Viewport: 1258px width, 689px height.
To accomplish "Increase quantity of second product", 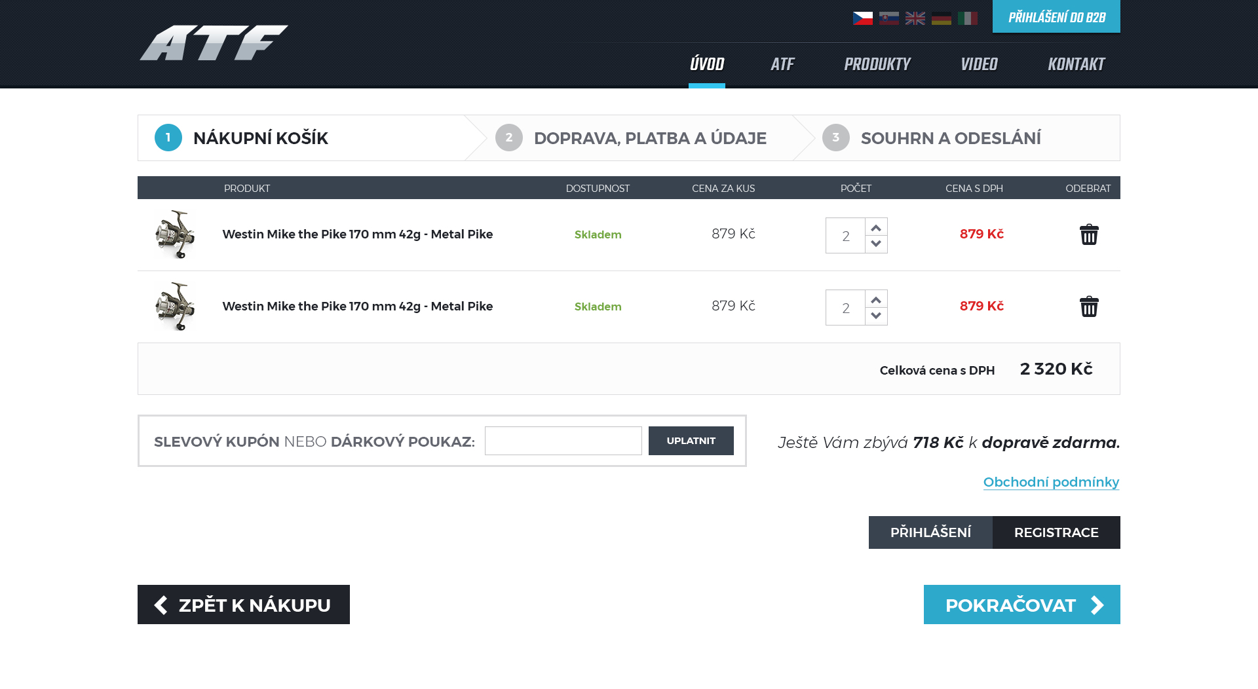I will point(876,299).
